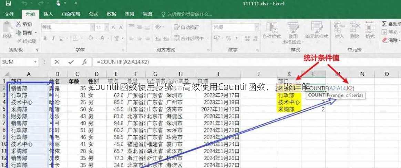The height and width of the screenshot is (168, 401).
Task: Click the Undo arrow in the title bar
Action: point(24,3)
